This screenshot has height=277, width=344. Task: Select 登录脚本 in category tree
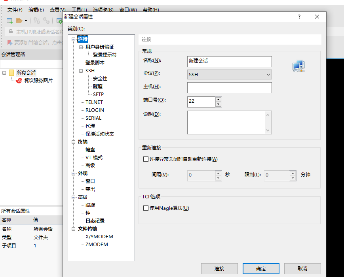(95, 62)
